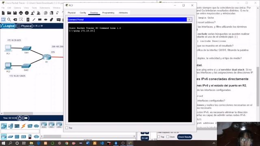Select the Multiuser Connection cloud icon

pos(36,126)
